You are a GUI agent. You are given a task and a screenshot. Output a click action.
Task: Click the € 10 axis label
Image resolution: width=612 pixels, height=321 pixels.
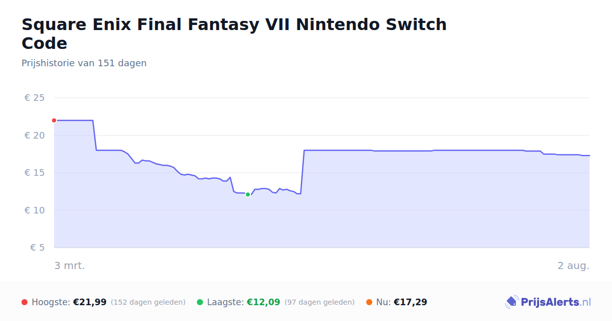click(x=35, y=210)
